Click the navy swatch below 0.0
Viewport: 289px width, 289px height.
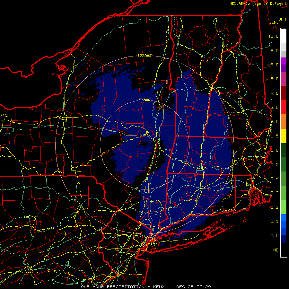(x=284, y=239)
